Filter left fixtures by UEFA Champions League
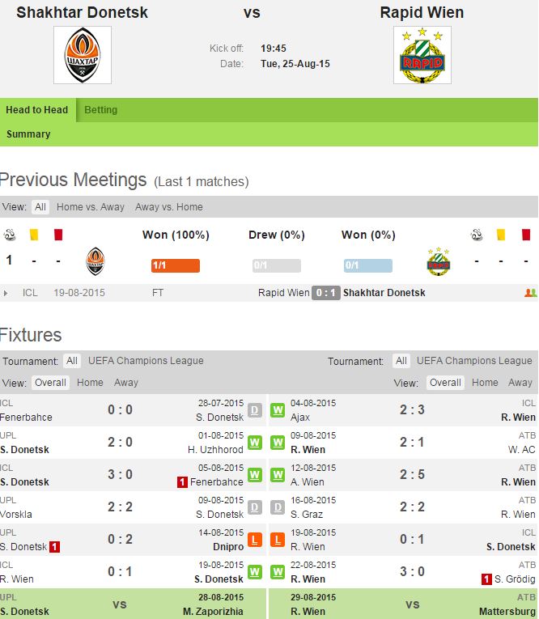The height and width of the screenshot is (619, 539). tap(146, 361)
